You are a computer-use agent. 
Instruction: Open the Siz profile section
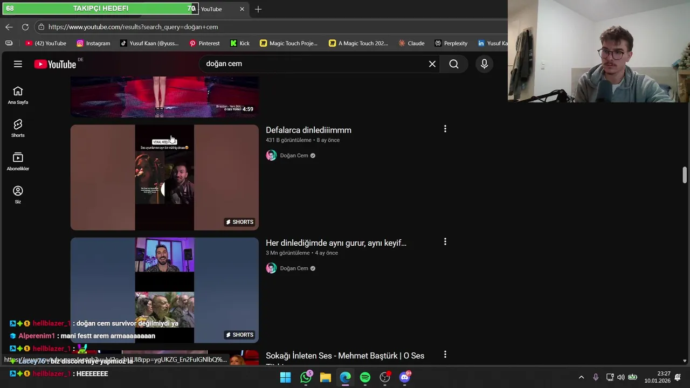[18, 195]
